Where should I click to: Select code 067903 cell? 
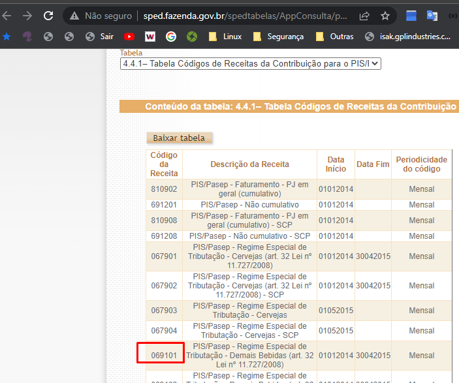point(164,310)
